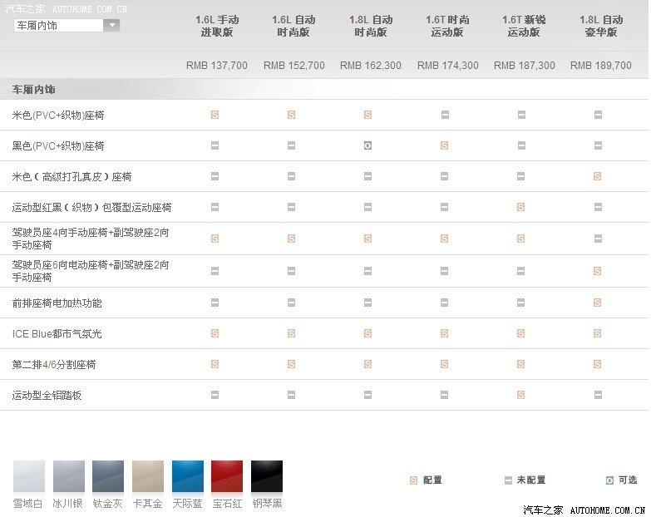Click the 米色(高级打孔真皮)座椅 row label
Image resolution: width=651 pixels, height=517 pixels.
click(72, 177)
